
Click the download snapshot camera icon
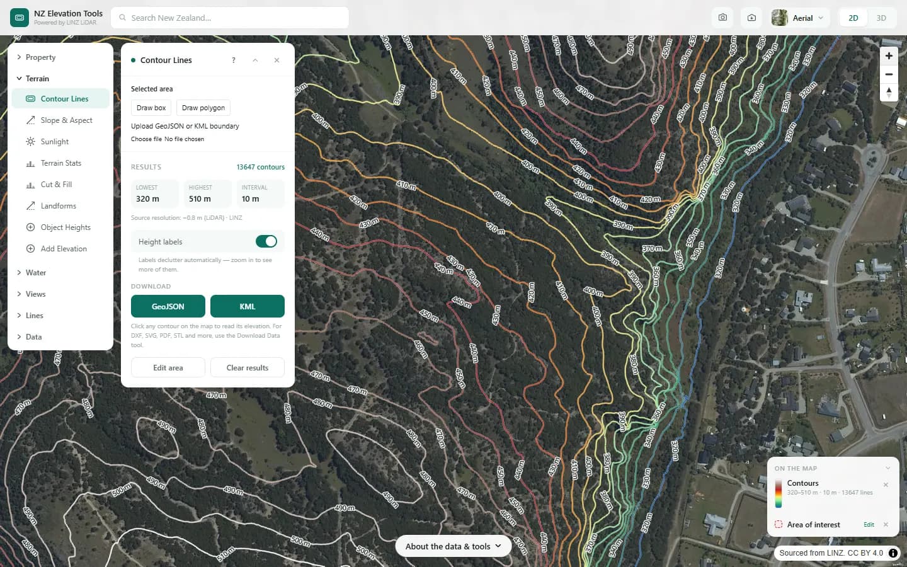pos(751,18)
